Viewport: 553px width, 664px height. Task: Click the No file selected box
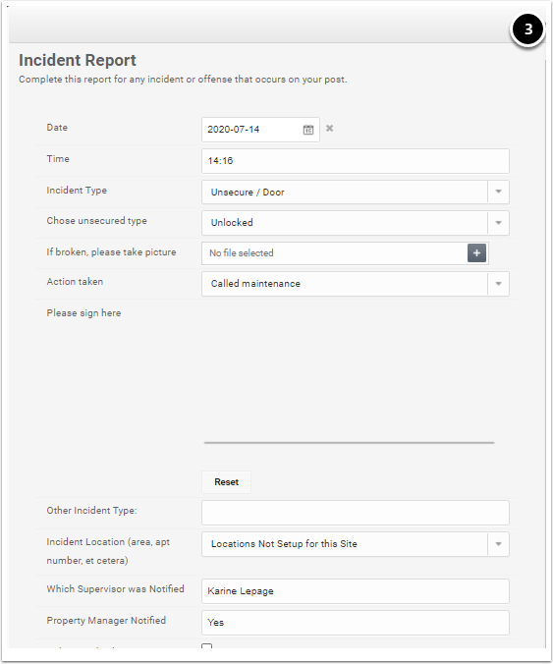pyautogui.click(x=335, y=253)
